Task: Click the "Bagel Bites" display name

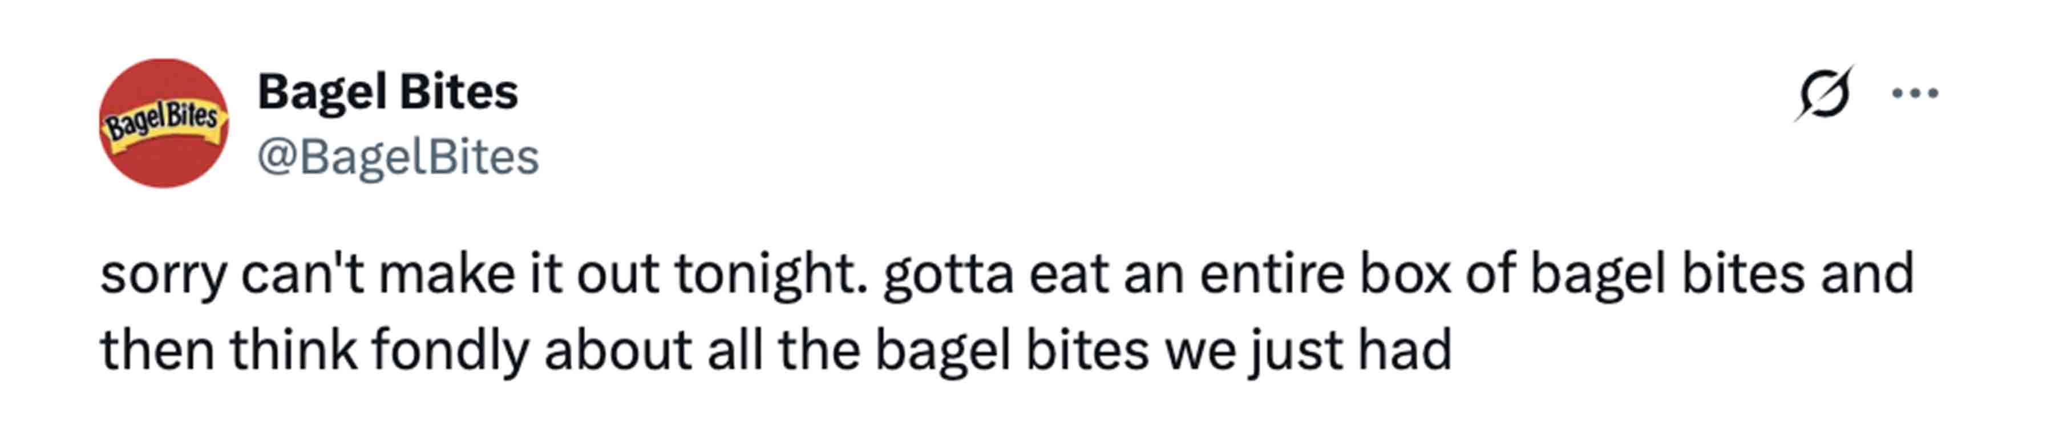Action: point(388,92)
